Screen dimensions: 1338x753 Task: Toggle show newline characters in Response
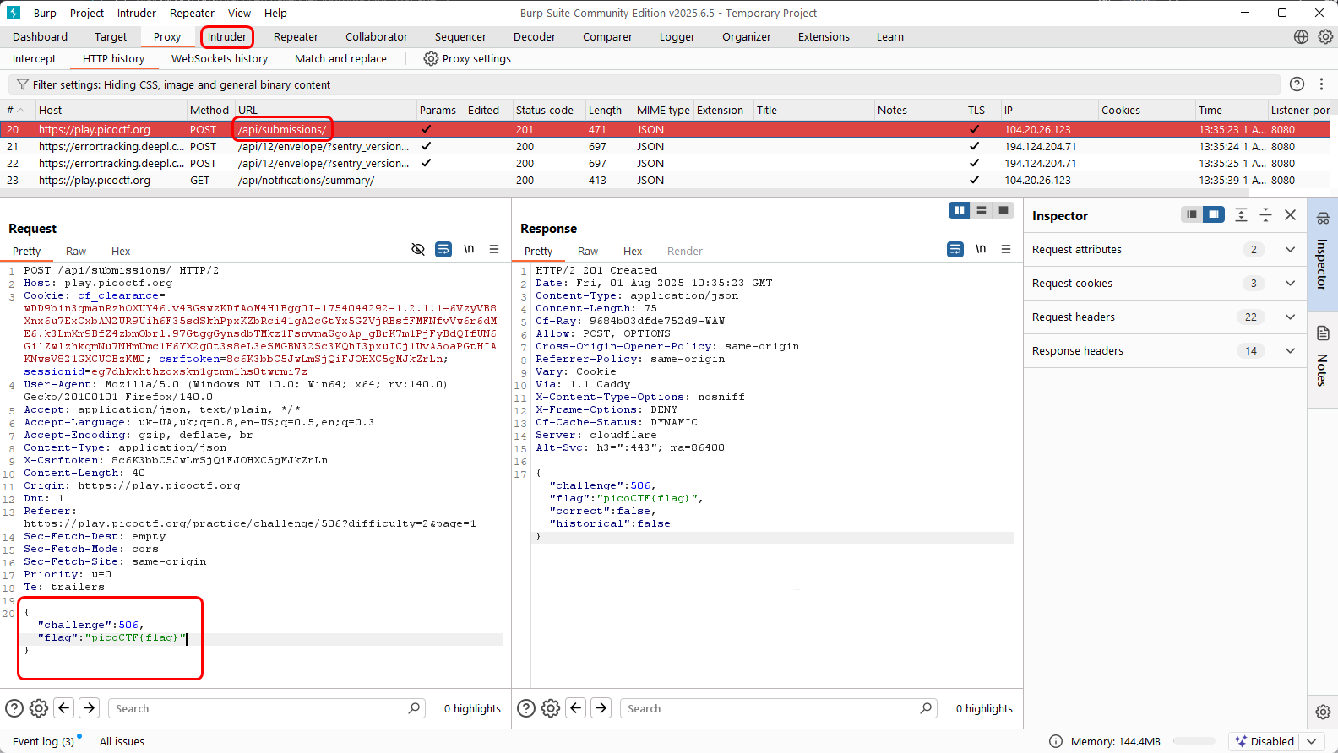pyautogui.click(x=981, y=249)
